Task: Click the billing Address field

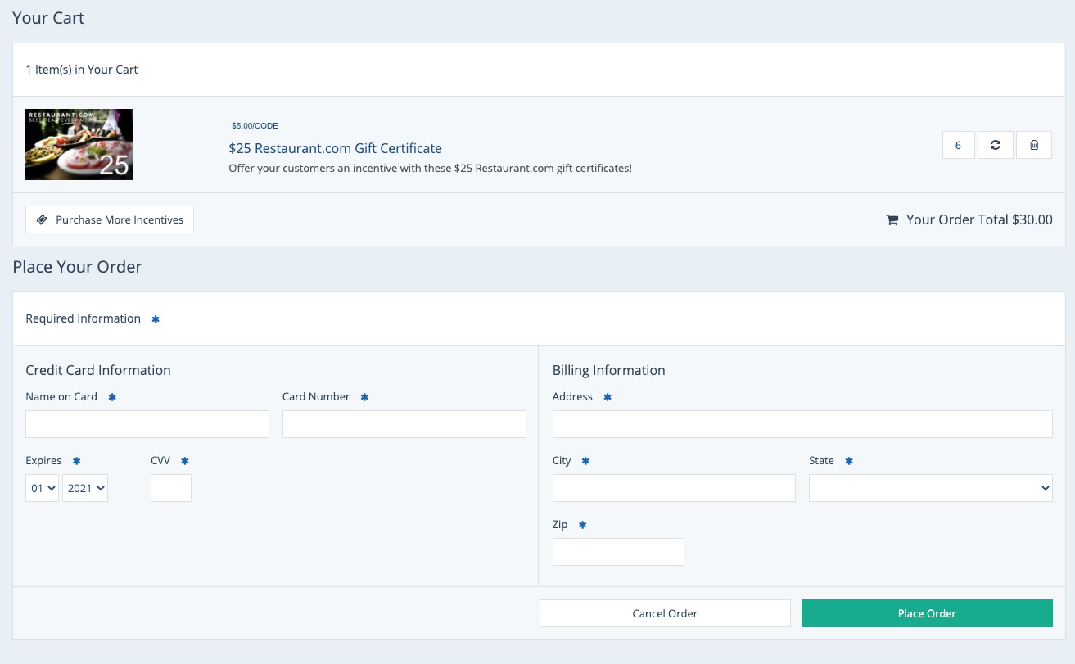Action: (x=802, y=424)
